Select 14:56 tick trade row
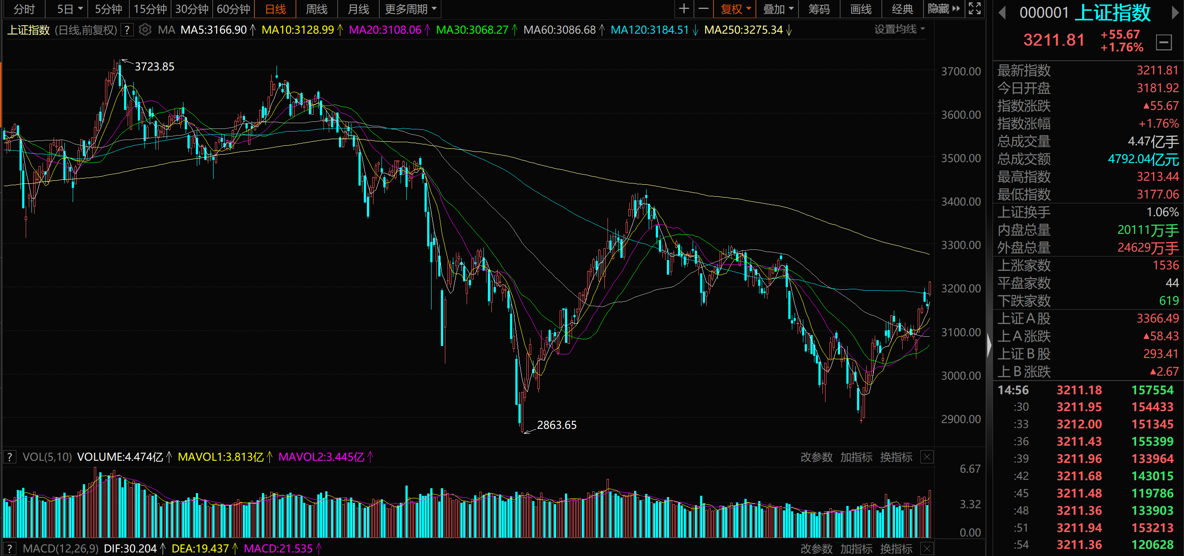 pos(1088,390)
